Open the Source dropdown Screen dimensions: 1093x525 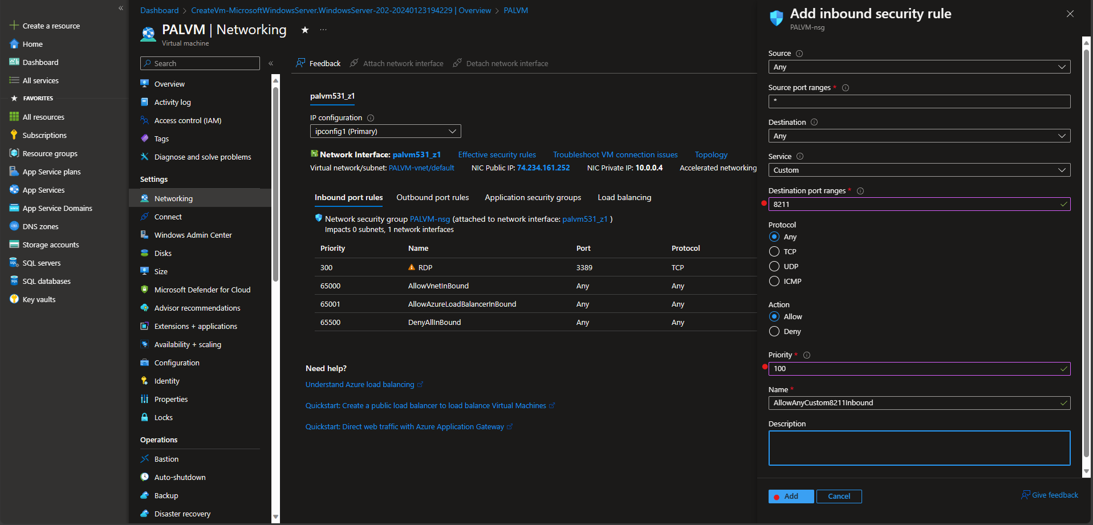(919, 67)
